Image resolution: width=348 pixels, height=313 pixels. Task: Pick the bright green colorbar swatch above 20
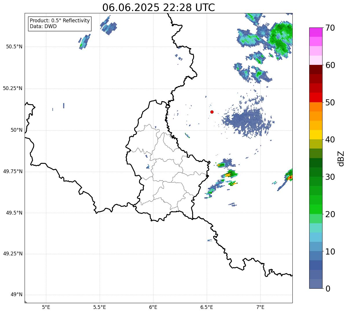tap(316, 209)
